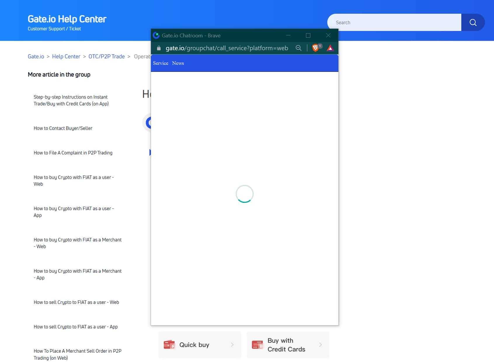Viewport: 494px width, 362px height.
Task: Switch to the News tab
Action: pyautogui.click(x=178, y=63)
